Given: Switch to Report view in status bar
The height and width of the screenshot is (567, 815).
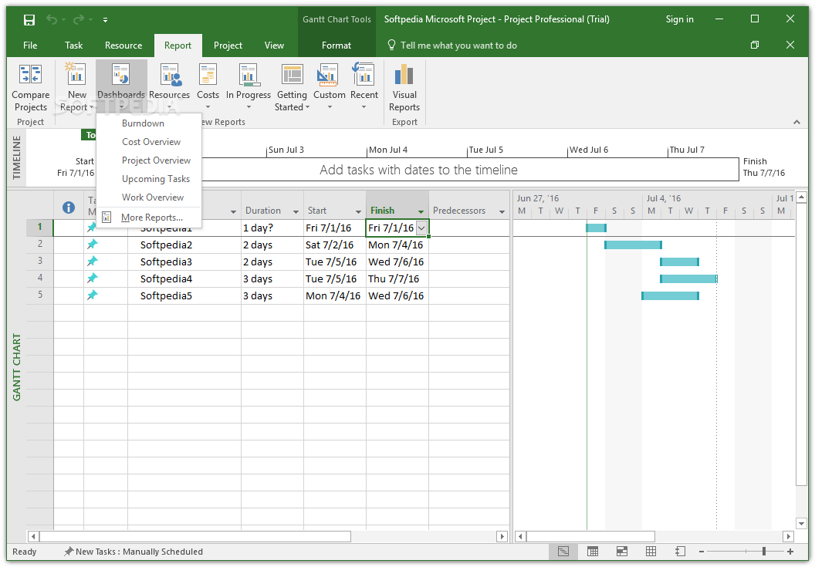Looking at the screenshot, I should pyautogui.click(x=680, y=552).
